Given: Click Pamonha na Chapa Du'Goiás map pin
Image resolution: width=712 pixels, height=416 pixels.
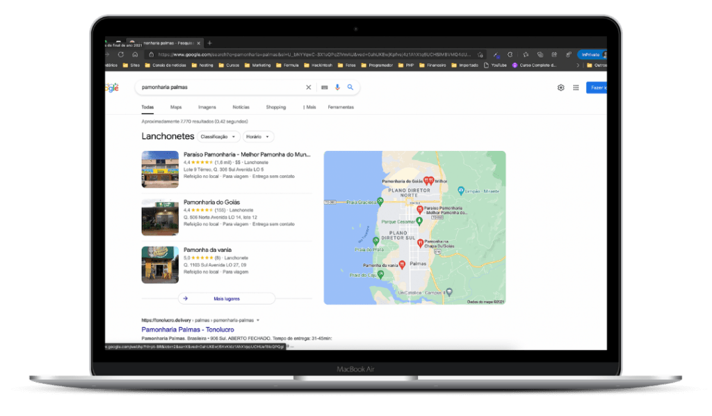Looking at the screenshot, I should point(421,243).
